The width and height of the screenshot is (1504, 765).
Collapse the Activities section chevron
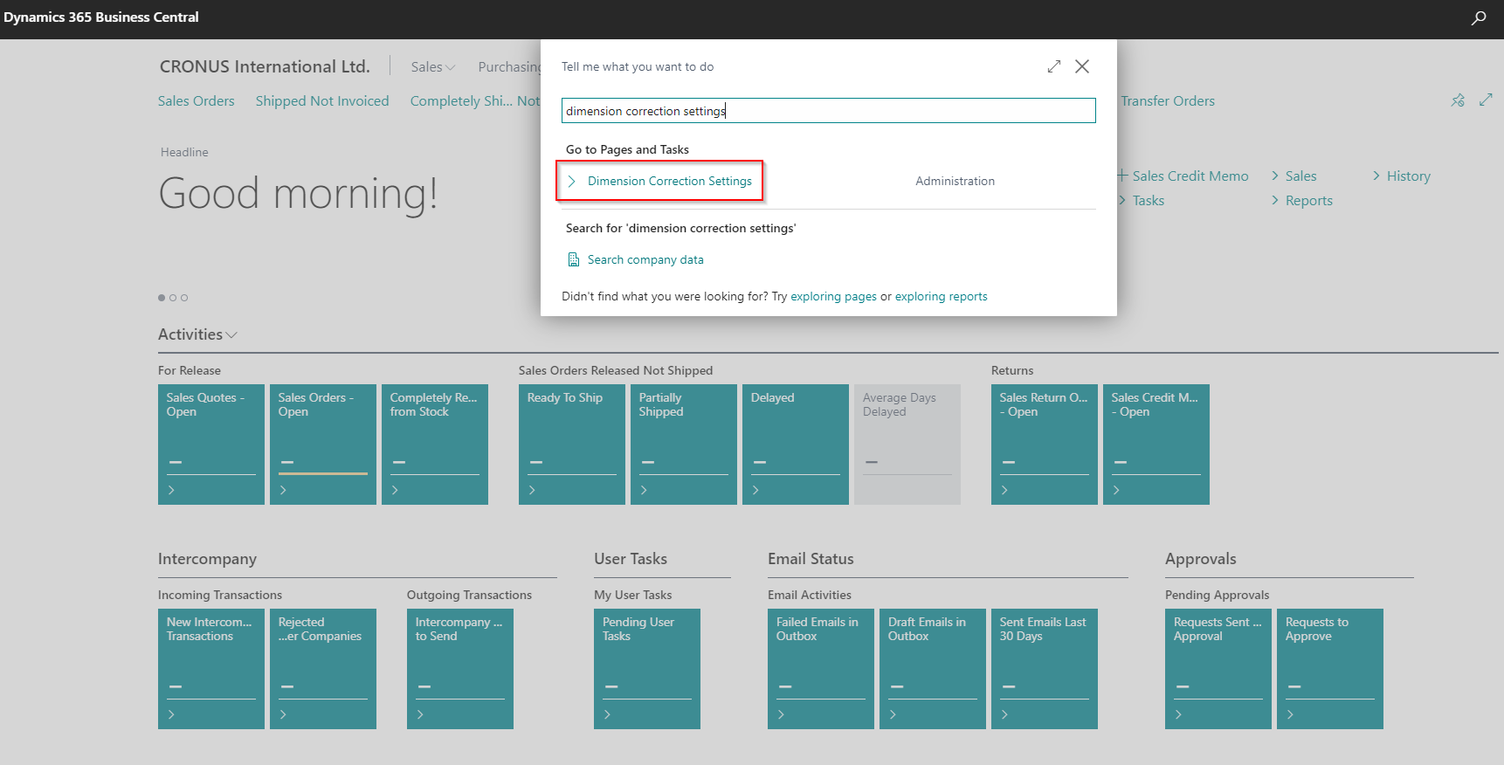[231, 335]
